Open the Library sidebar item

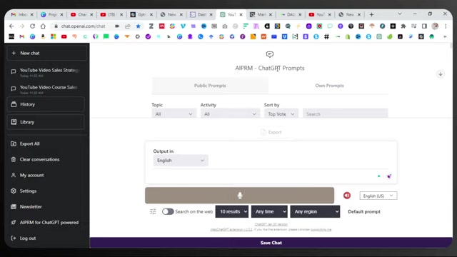[46, 122]
